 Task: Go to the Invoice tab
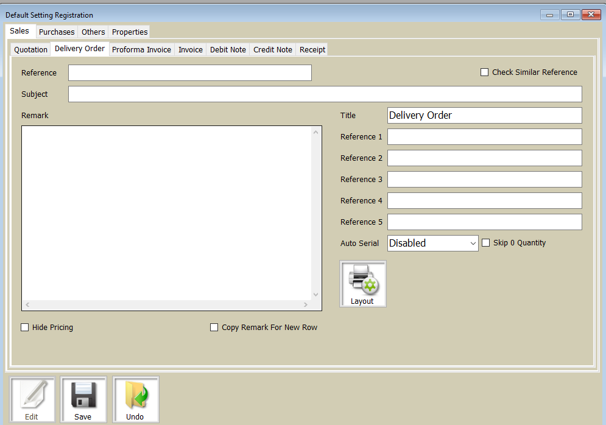coord(191,50)
